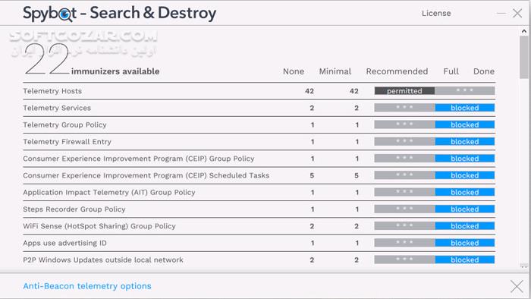
Task: Select the None immunization level header
Action: [294, 71]
